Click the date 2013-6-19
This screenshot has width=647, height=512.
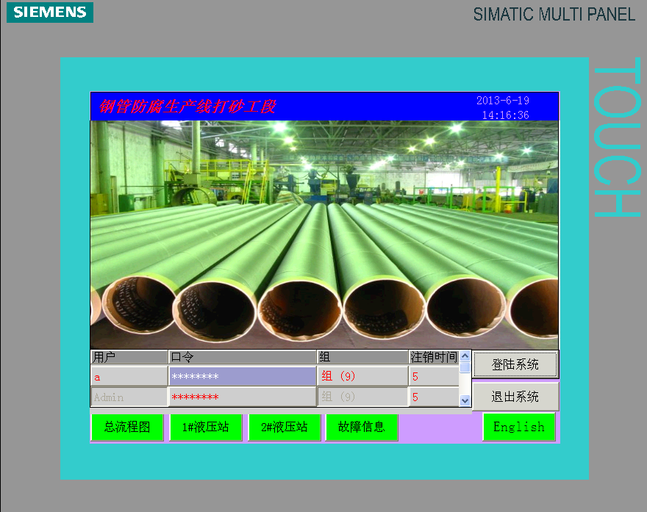tap(503, 101)
